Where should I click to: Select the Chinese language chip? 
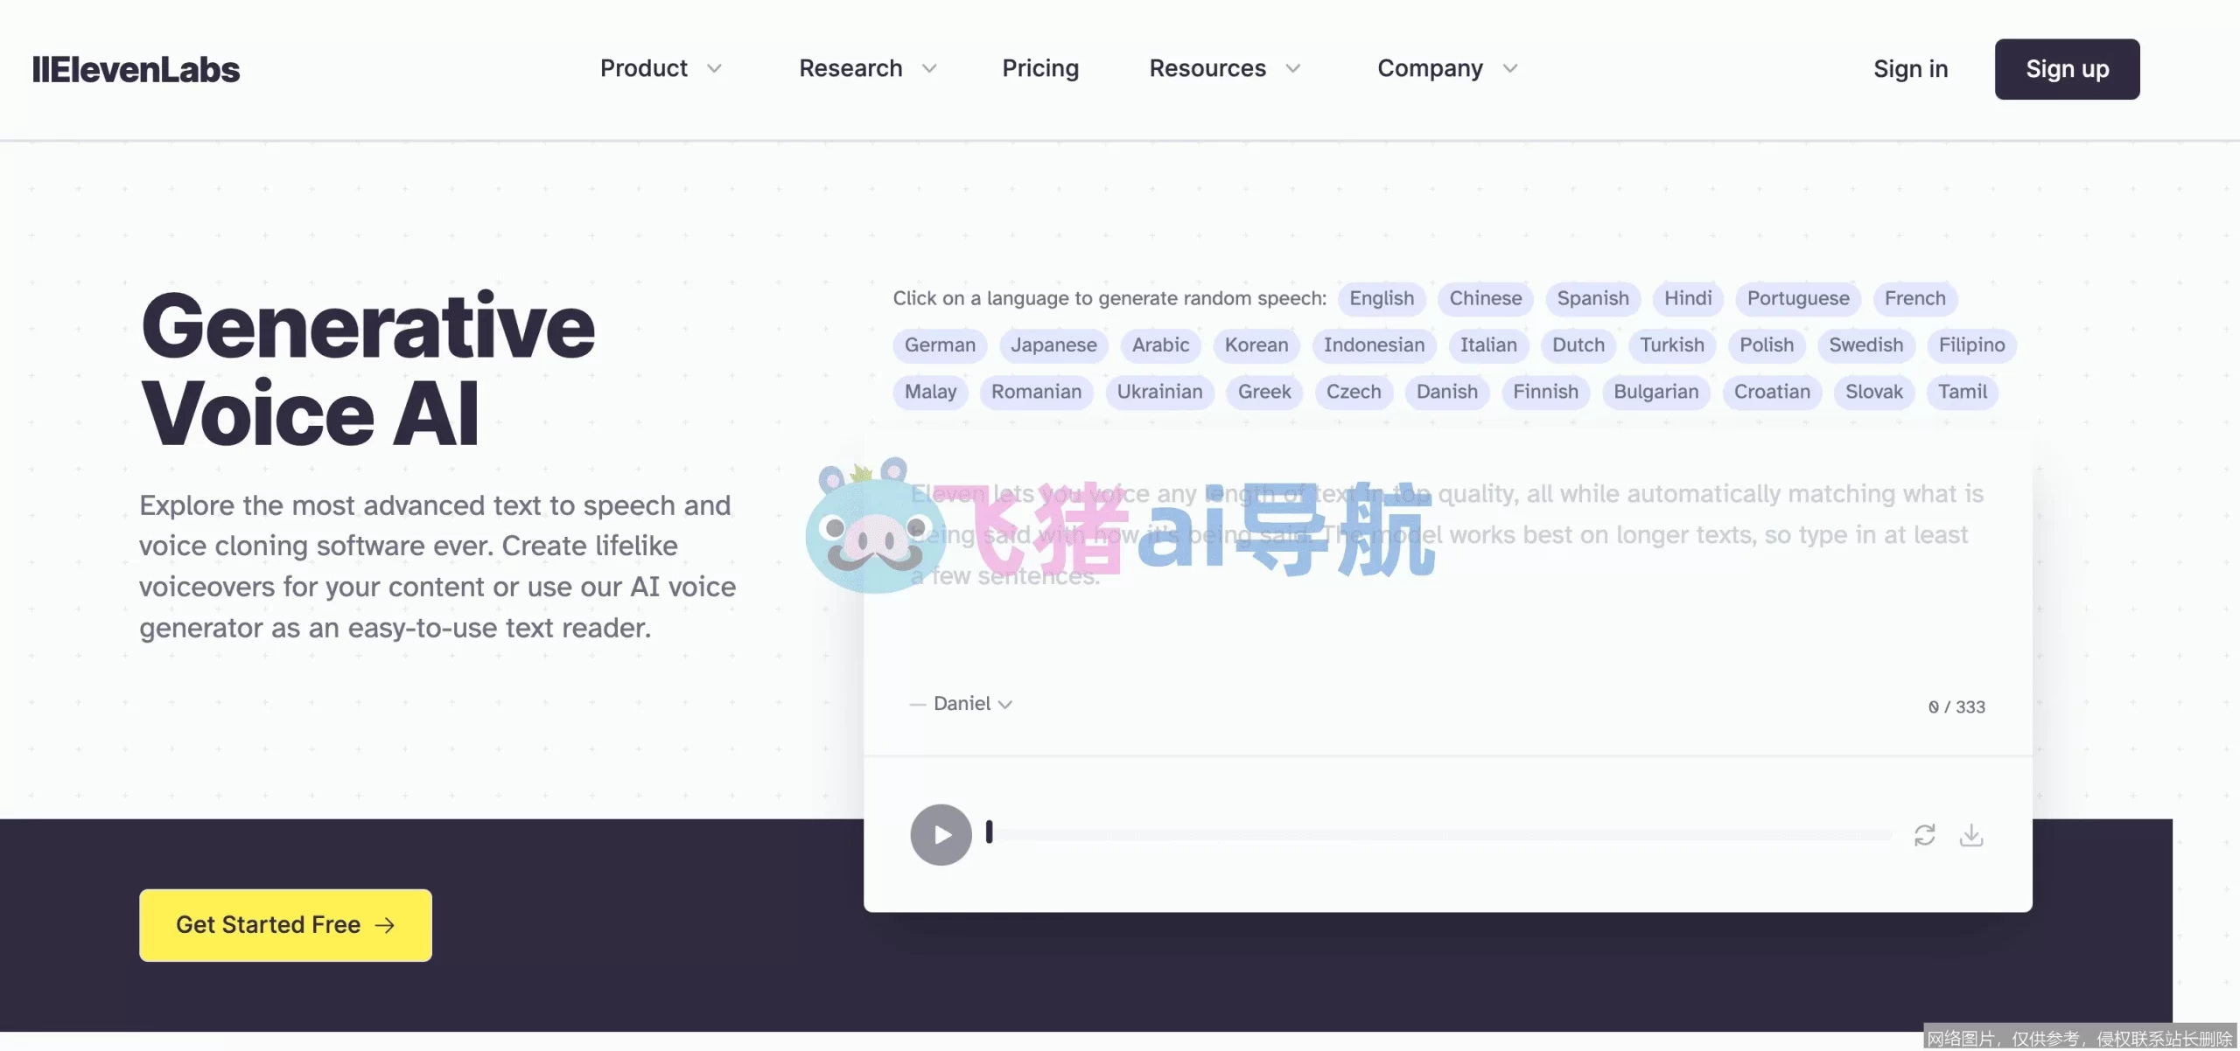click(1486, 298)
